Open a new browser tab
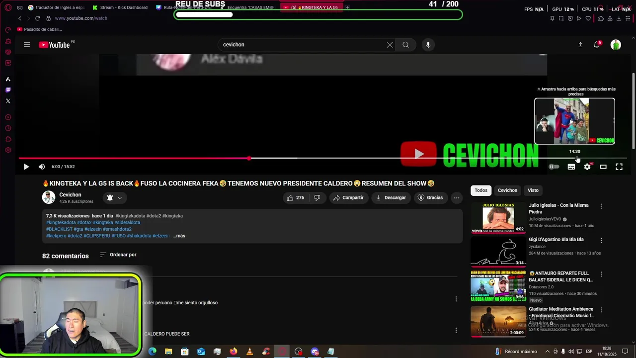The image size is (636, 358). [347, 7]
